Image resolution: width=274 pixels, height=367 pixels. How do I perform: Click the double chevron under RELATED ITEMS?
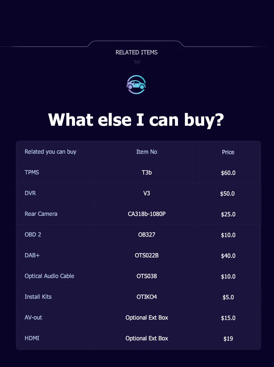click(x=137, y=62)
